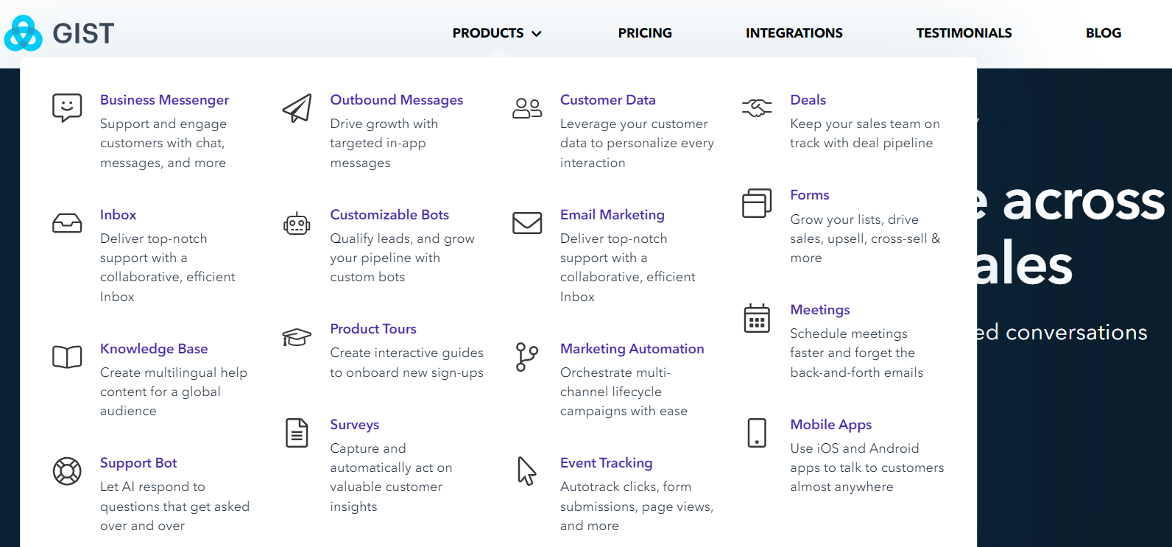The height and width of the screenshot is (547, 1172).
Task: Go to the Integrations page
Action: pyautogui.click(x=794, y=33)
